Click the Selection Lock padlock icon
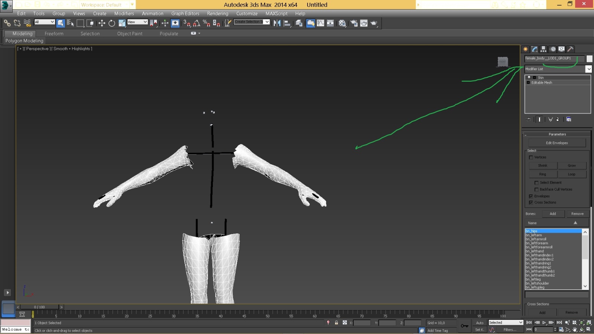 pos(336,323)
